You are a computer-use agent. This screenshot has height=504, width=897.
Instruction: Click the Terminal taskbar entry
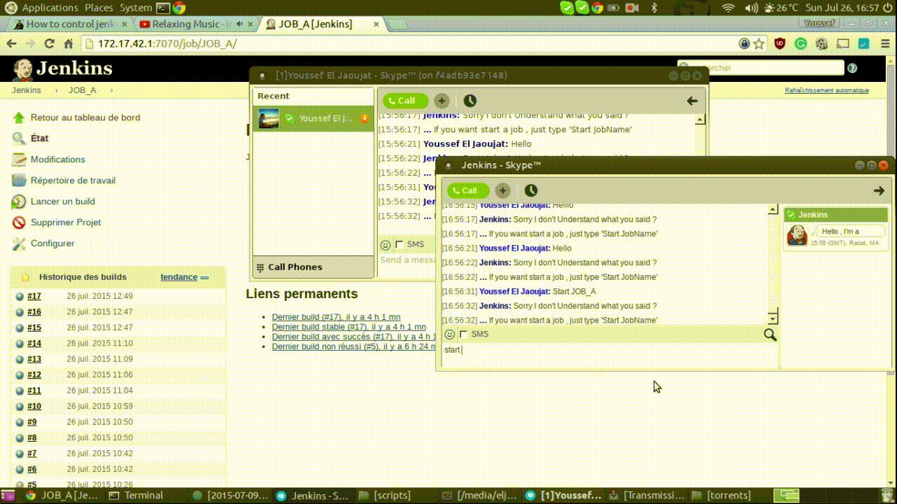click(x=143, y=496)
